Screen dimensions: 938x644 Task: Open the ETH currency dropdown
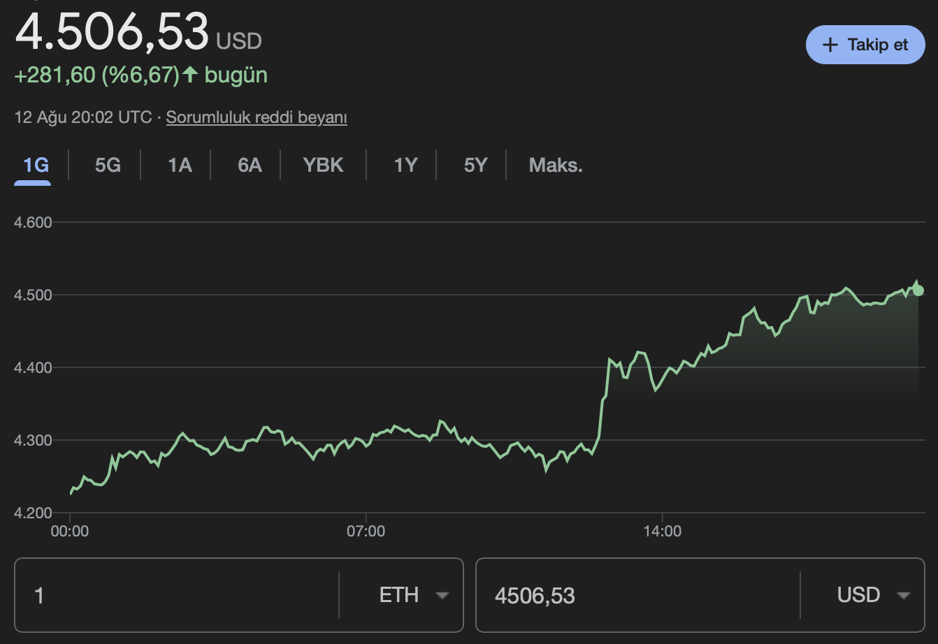[413, 595]
